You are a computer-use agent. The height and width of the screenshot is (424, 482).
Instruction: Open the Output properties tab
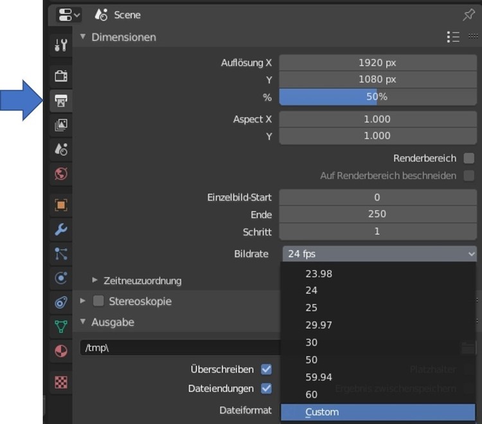(x=61, y=101)
